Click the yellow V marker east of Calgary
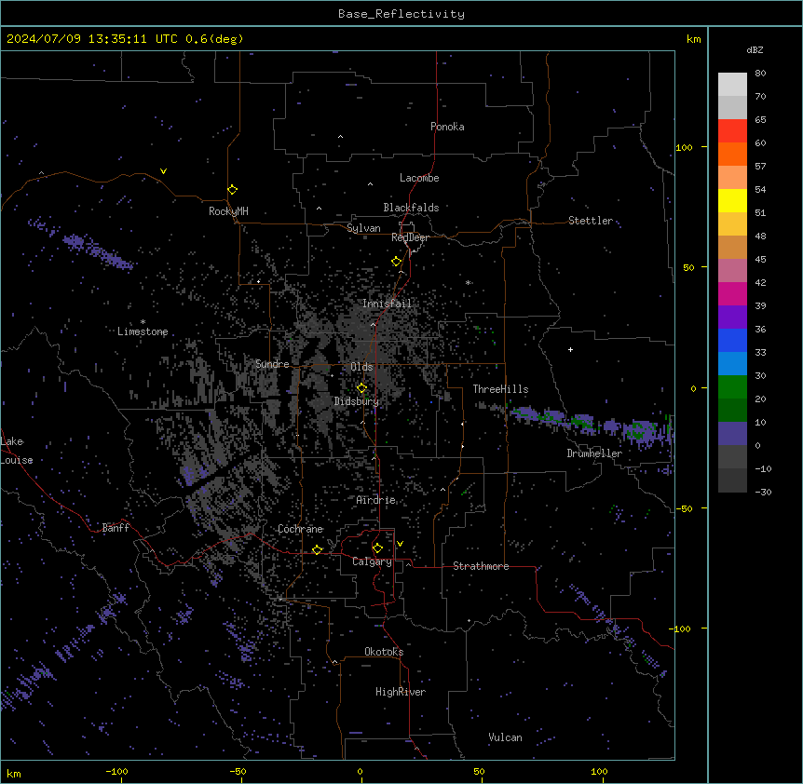Viewport: 803px width, 784px height. [x=400, y=544]
